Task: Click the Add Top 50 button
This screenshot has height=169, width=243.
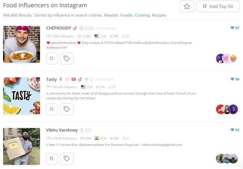Action: pyautogui.click(x=218, y=6)
